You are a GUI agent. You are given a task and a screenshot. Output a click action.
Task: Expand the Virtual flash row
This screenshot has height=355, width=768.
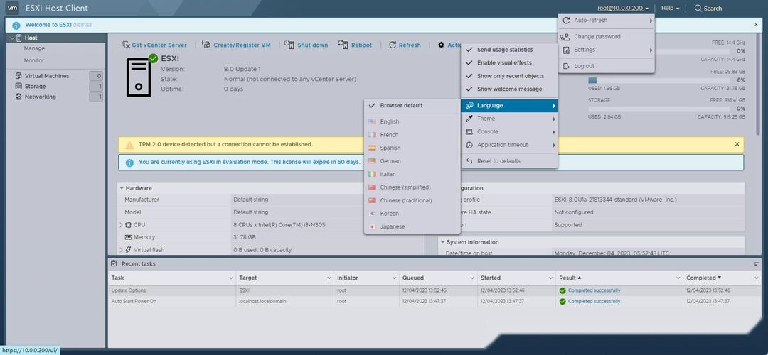tap(121, 250)
